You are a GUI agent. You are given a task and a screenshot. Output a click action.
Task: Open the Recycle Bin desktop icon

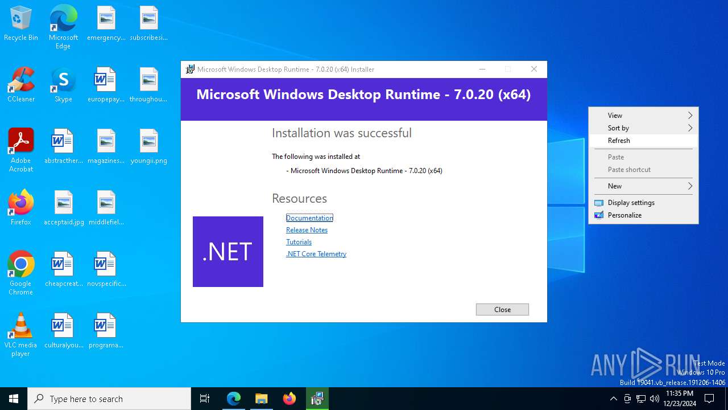point(21,24)
